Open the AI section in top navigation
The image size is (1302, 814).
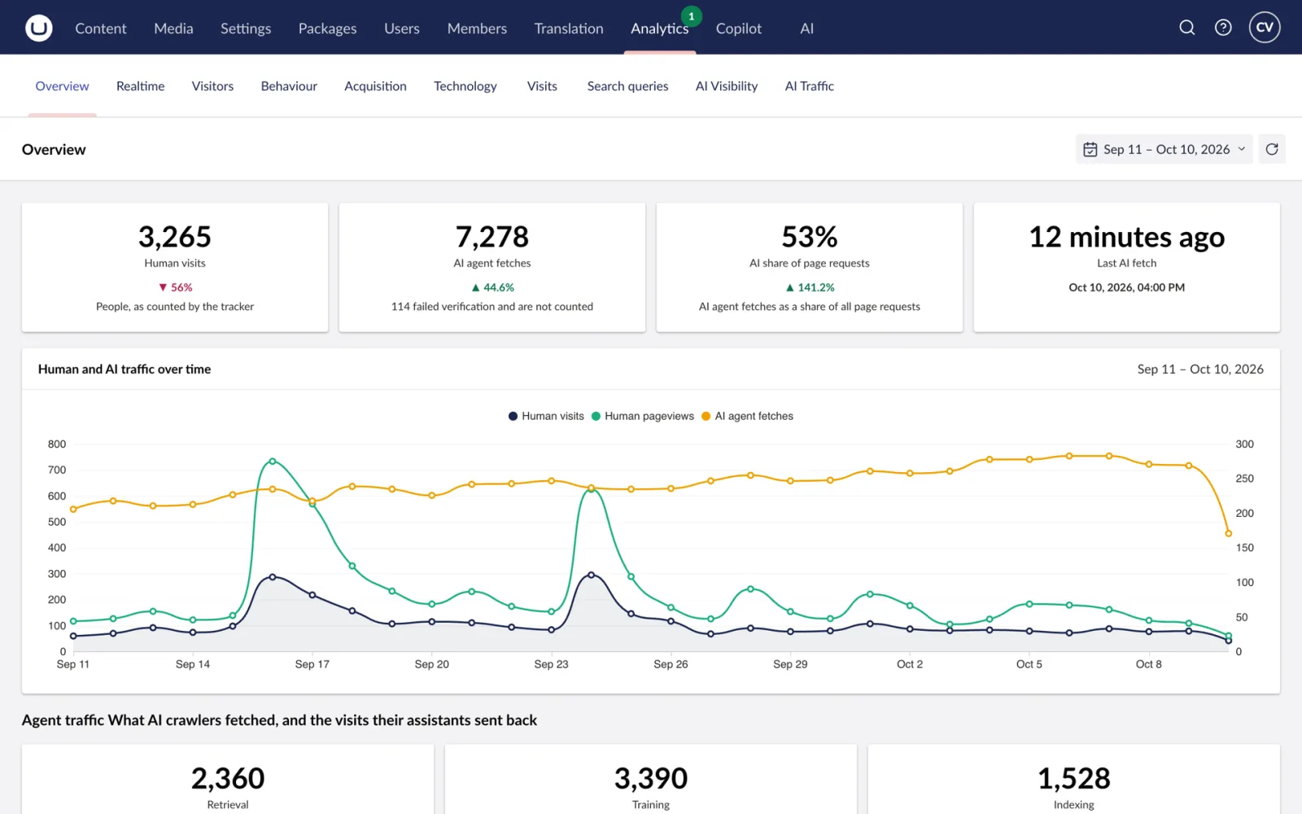(x=806, y=28)
